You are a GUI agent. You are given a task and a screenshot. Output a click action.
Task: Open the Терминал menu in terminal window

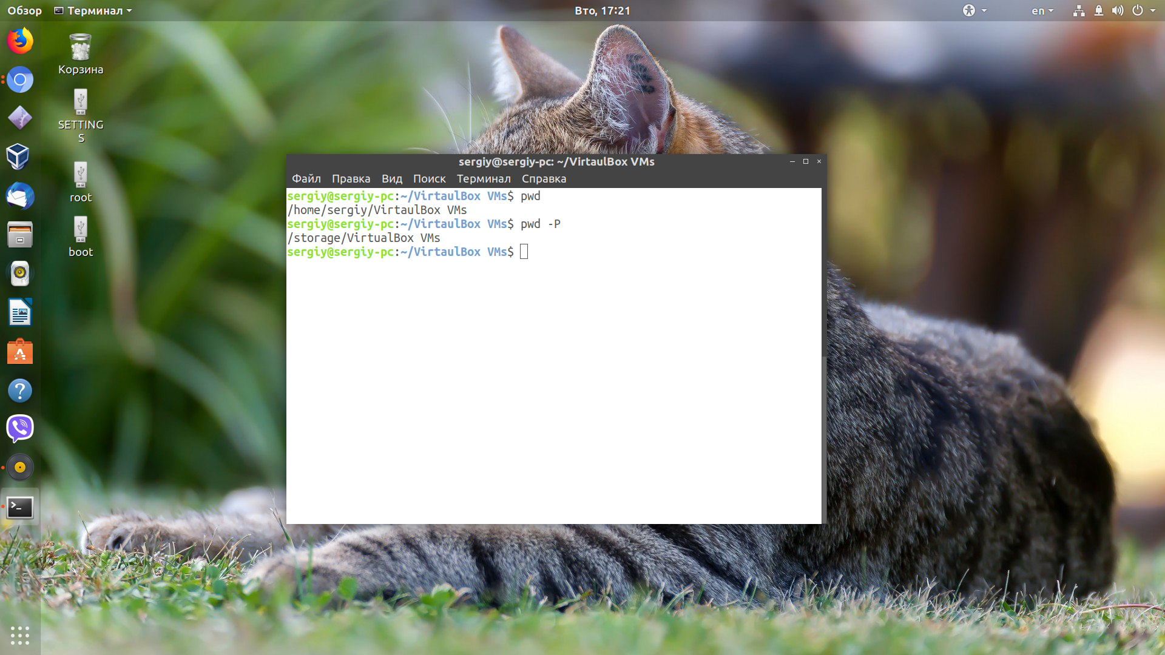[484, 179]
